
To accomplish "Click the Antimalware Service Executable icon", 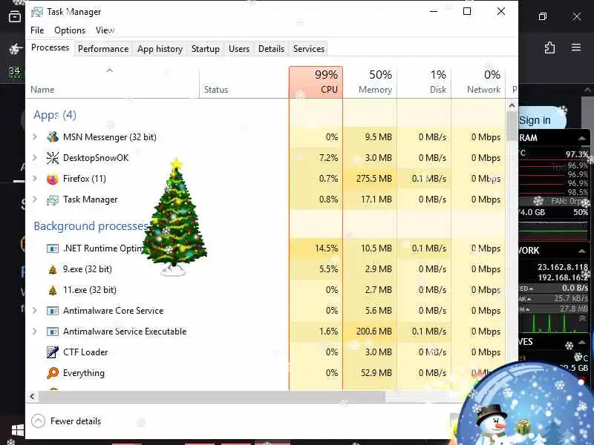I will (x=52, y=332).
